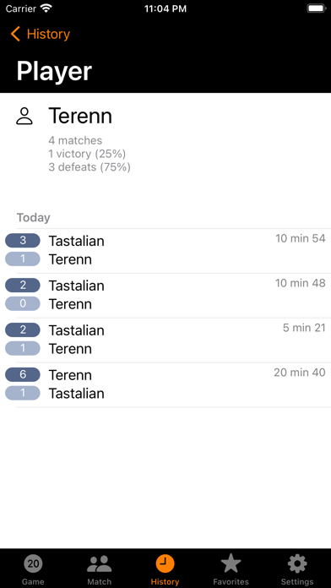Tap the Game tab icon with 20
Image resolution: width=331 pixels, height=588 pixels.
(33, 563)
